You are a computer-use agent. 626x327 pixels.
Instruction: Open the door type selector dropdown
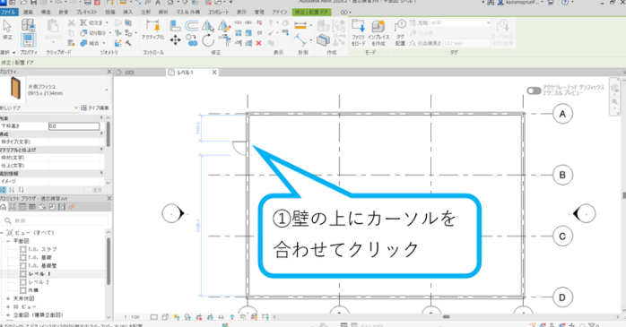click(107, 90)
